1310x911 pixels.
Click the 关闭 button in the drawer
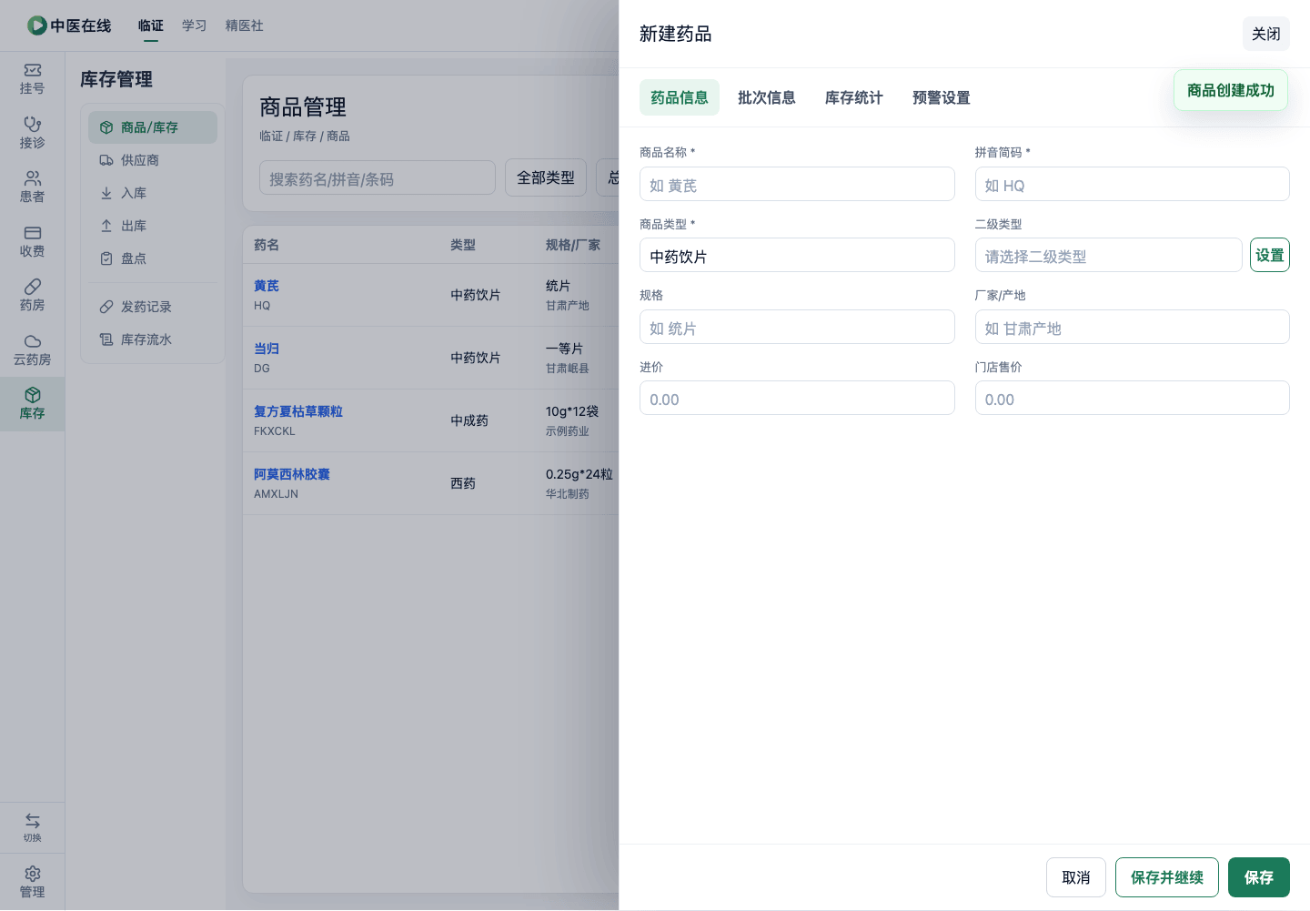coord(1266,34)
